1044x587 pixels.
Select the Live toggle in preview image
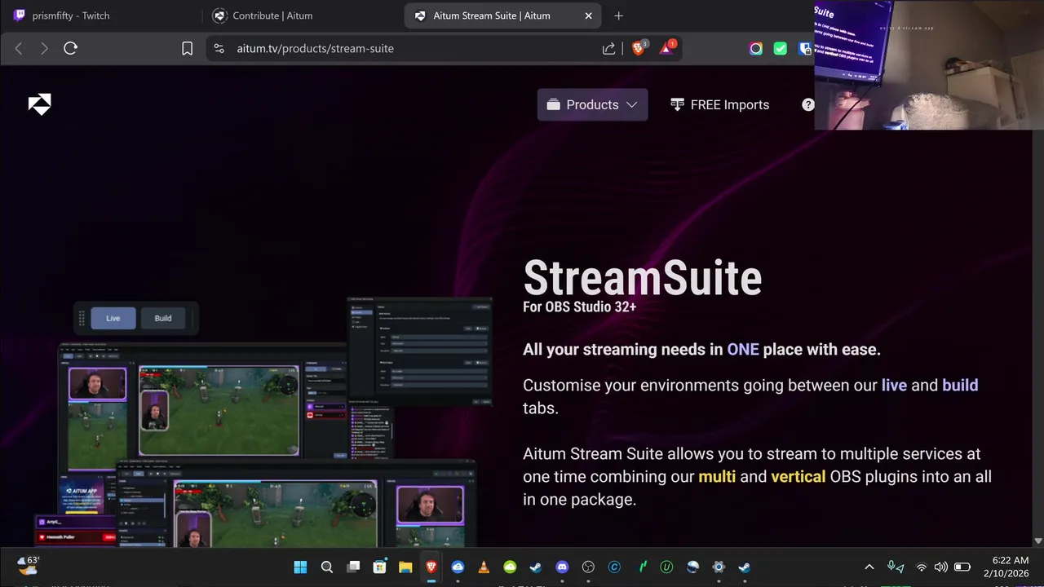coord(113,318)
